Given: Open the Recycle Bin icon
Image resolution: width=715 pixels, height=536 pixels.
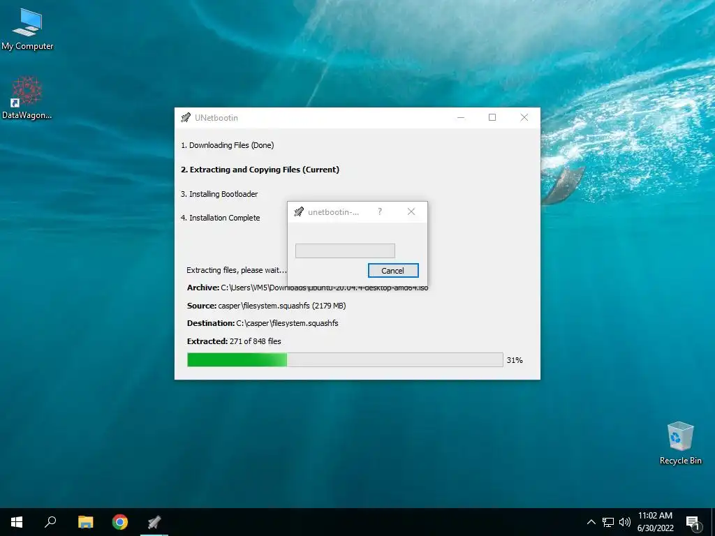Looking at the screenshot, I should coord(680,443).
